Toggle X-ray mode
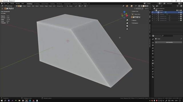Screen dimensions: 183x102 tap(139, 6)
